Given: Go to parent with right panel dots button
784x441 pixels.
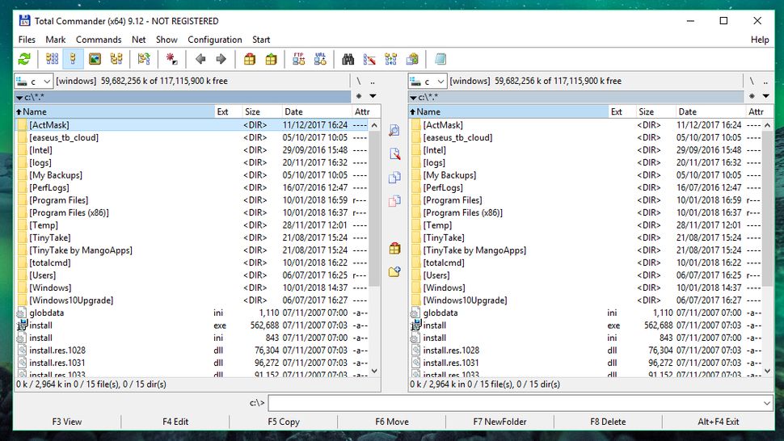Looking at the screenshot, I should (765, 81).
